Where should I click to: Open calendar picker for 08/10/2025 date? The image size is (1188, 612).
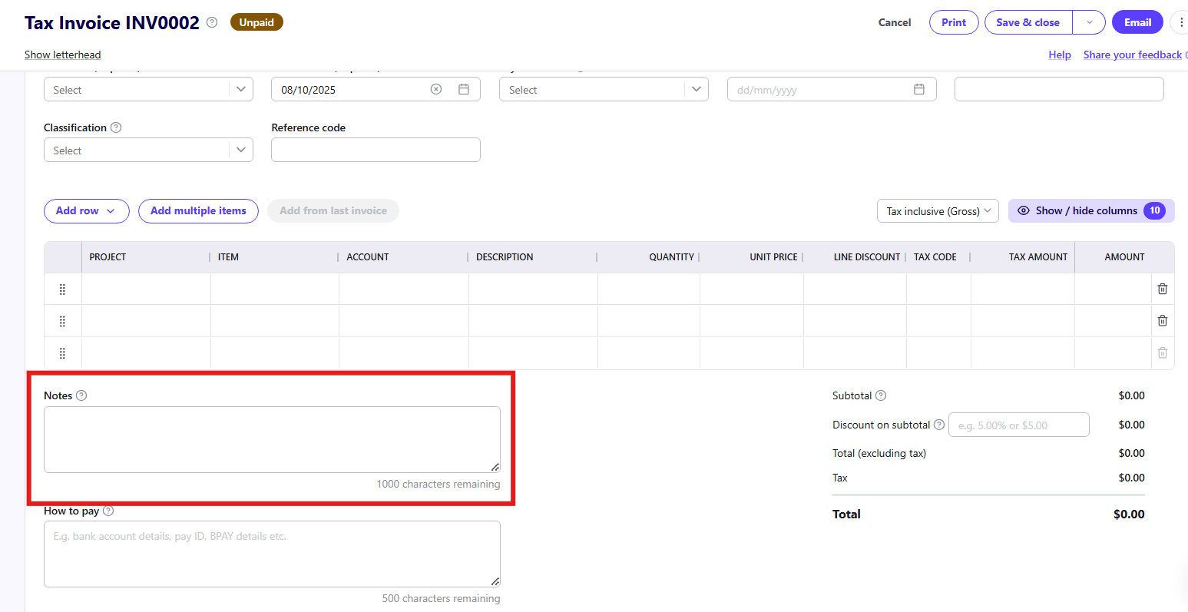[464, 89]
